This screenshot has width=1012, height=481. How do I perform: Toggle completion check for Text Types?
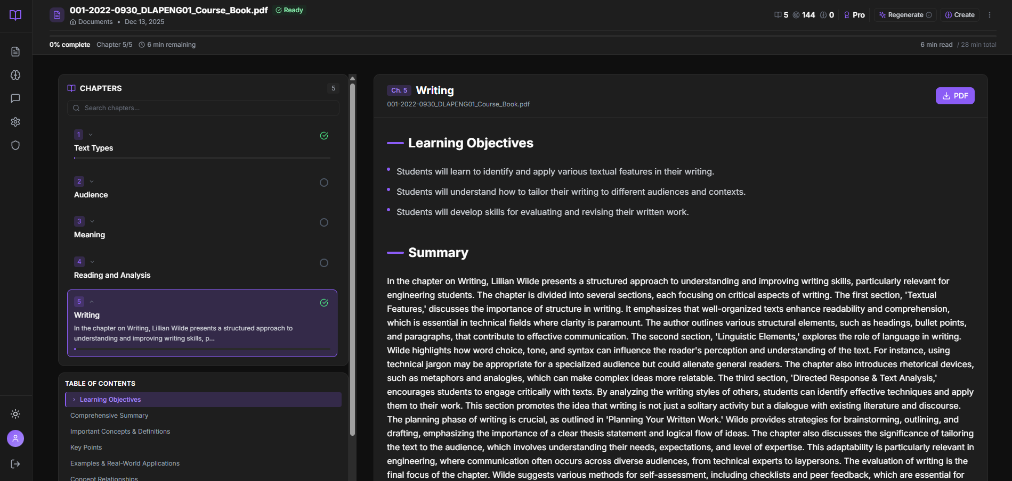[x=324, y=136]
